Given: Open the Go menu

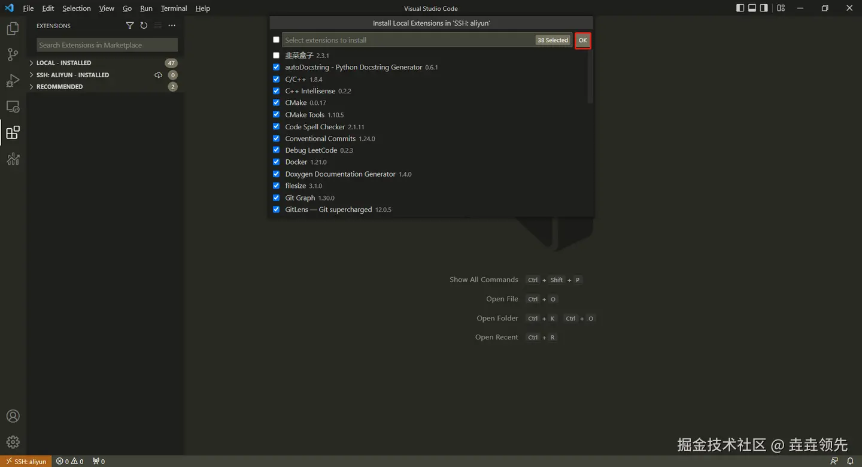Looking at the screenshot, I should point(127,8).
